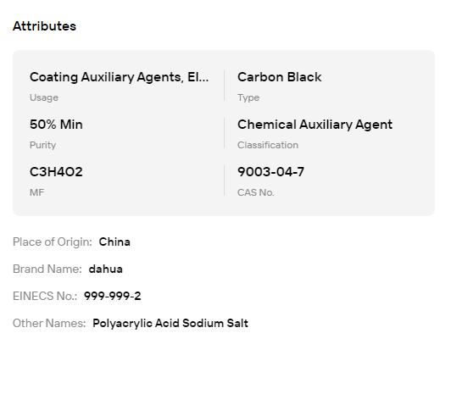Select Chemical Auxiliary Agent classification value
This screenshot has width=451, height=400.
coord(315,125)
